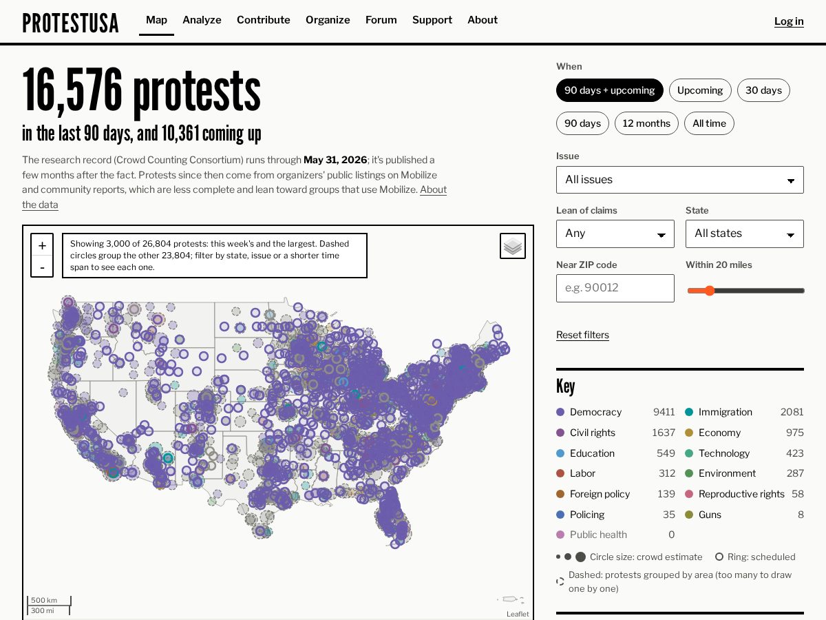
Task: Open the Forum tab
Action: pyautogui.click(x=381, y=20)
